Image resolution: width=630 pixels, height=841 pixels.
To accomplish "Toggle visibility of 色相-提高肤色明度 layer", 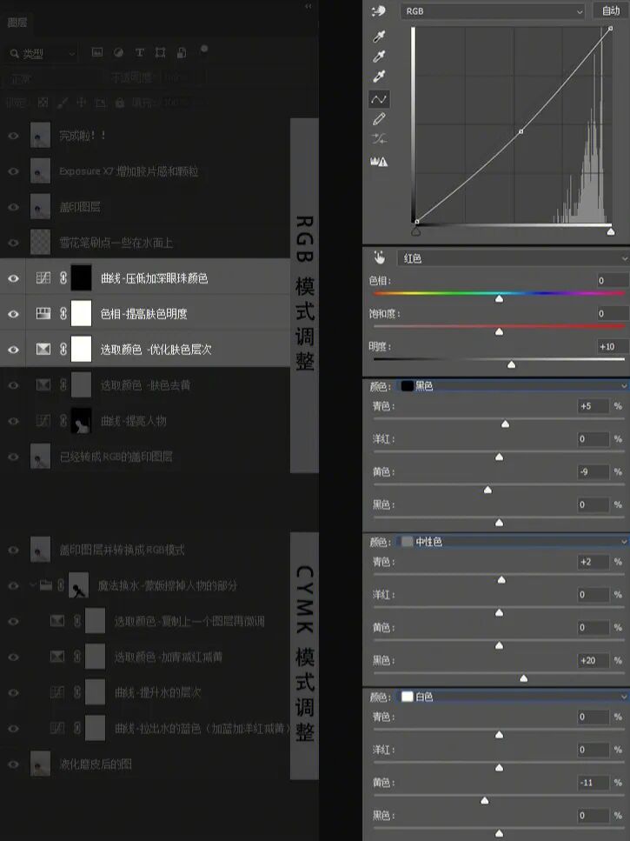I will pos(13,314).
